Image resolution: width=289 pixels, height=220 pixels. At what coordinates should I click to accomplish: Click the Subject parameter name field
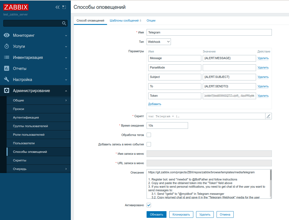pos(175,77)
